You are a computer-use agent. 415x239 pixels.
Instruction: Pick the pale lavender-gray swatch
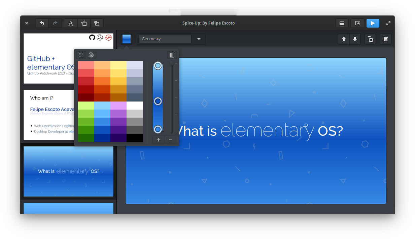tap(135, 65)
